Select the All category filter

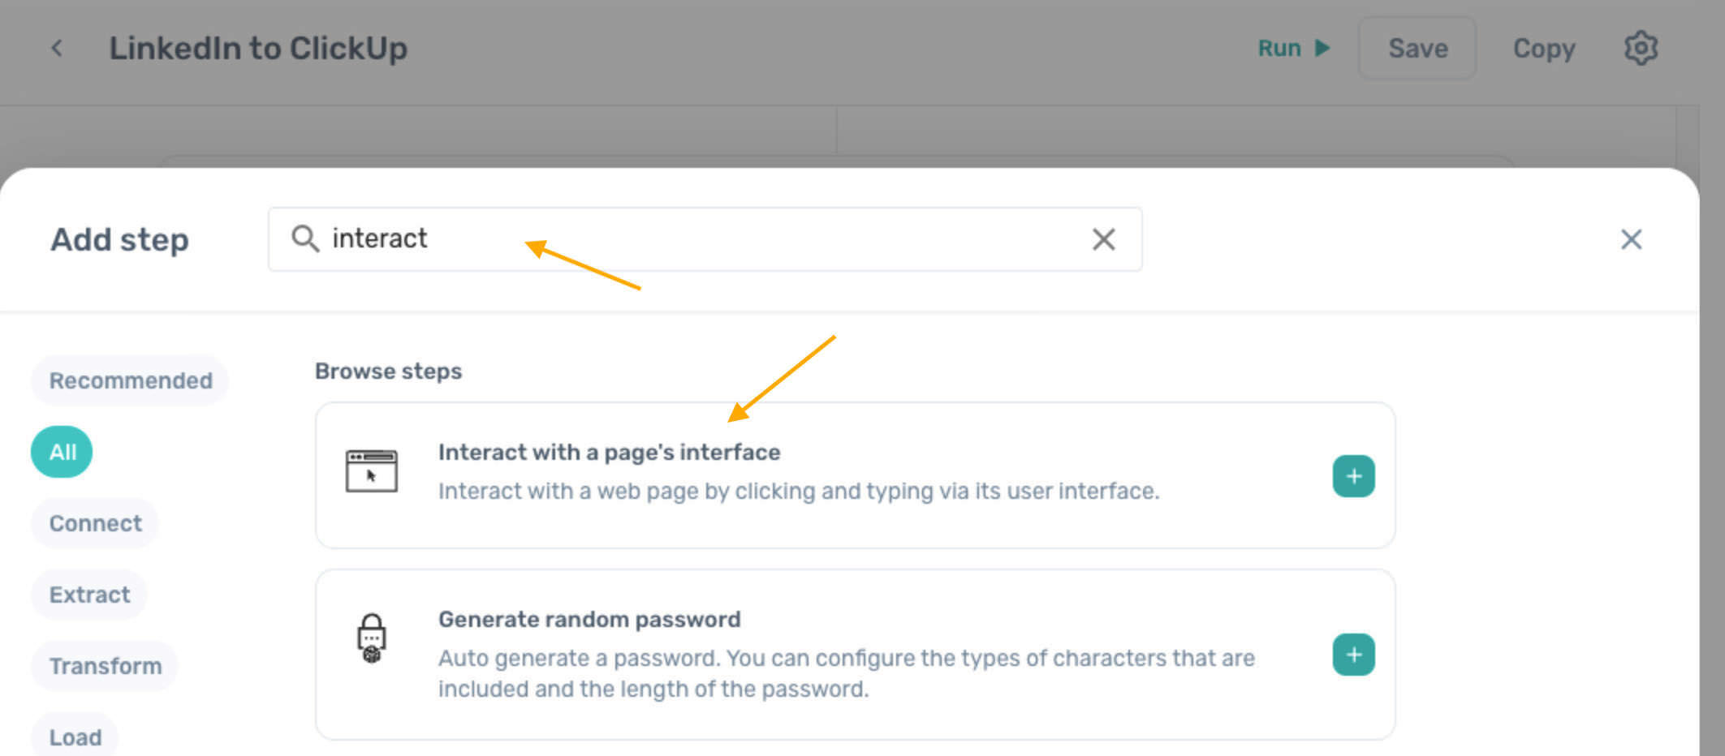tap(62, 452)
